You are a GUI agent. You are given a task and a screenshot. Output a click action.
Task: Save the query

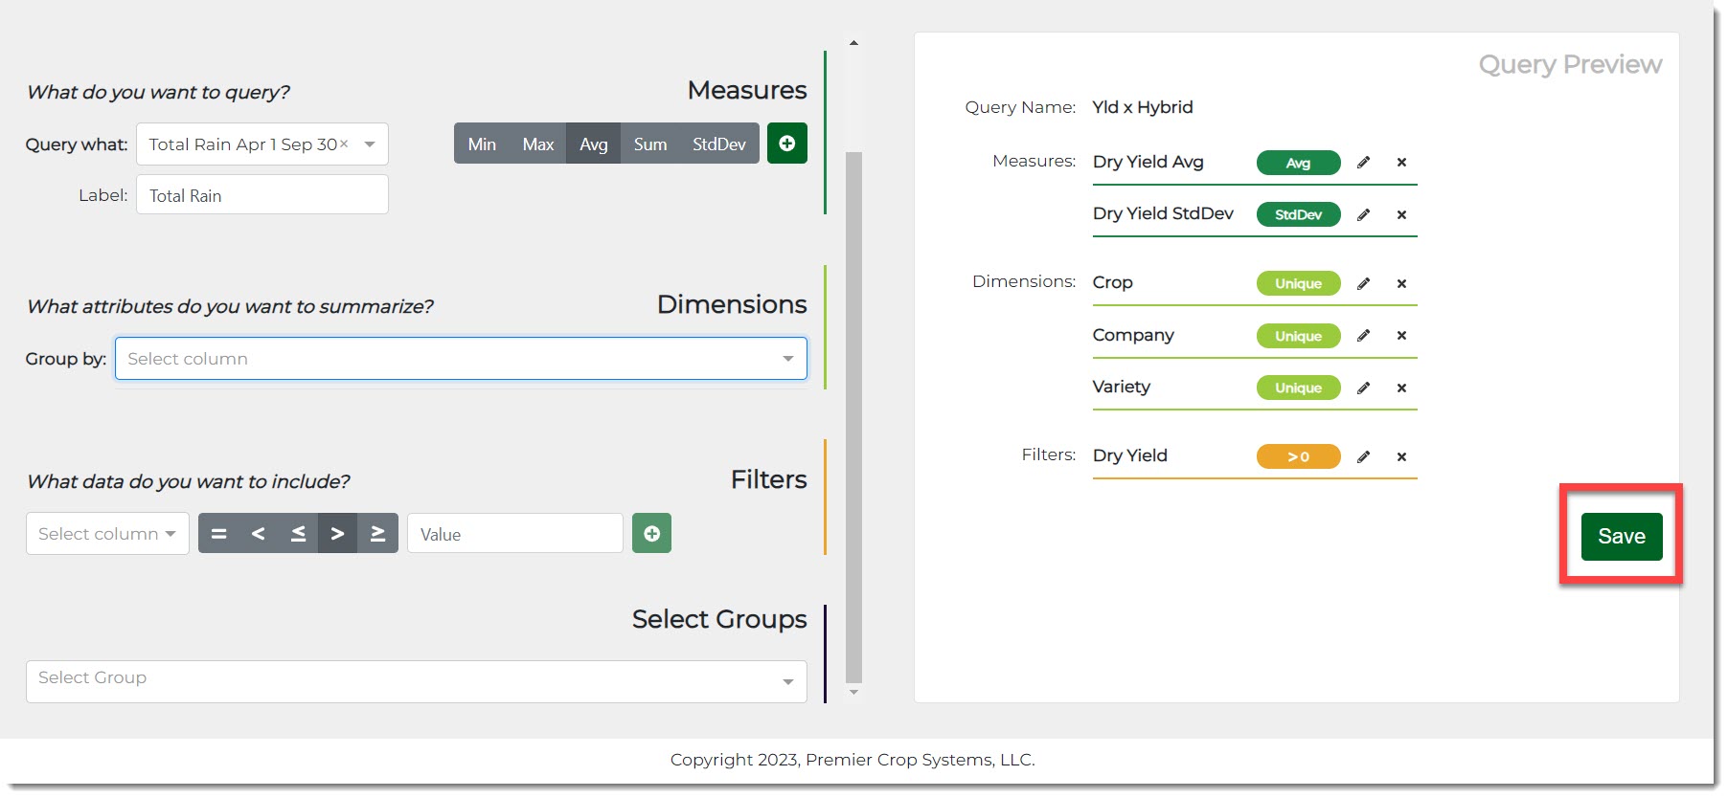pos(1621,537)
